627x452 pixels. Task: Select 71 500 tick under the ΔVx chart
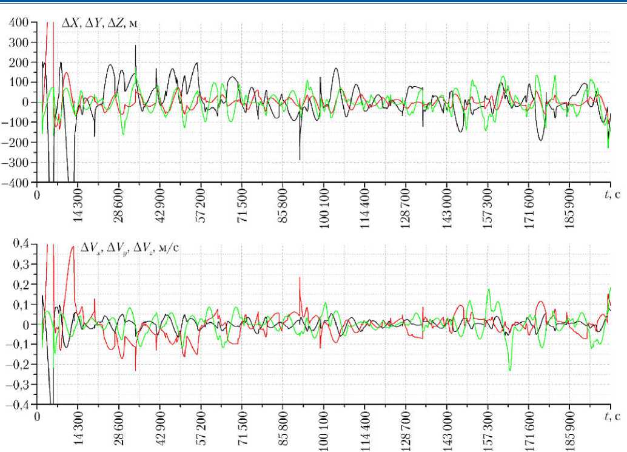click(x=242, y=428)
